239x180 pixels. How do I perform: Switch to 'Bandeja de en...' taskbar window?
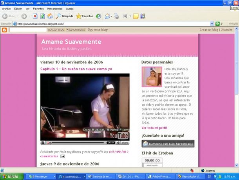point(100,176)
